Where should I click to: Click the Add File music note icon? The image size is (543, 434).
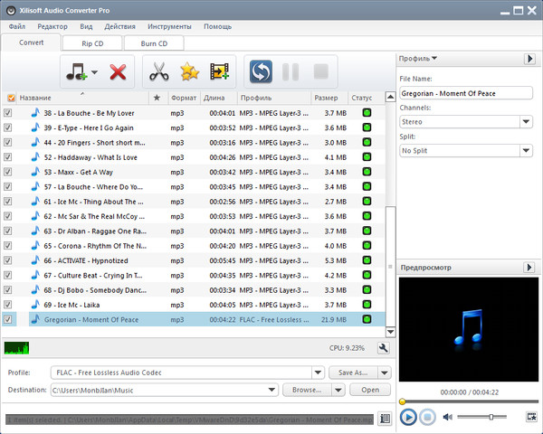coord(74,71)
